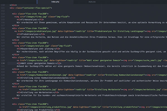
Task: Click the "/images/Kommunikationskonzept.jpg" href value
Action: point(47,75)
